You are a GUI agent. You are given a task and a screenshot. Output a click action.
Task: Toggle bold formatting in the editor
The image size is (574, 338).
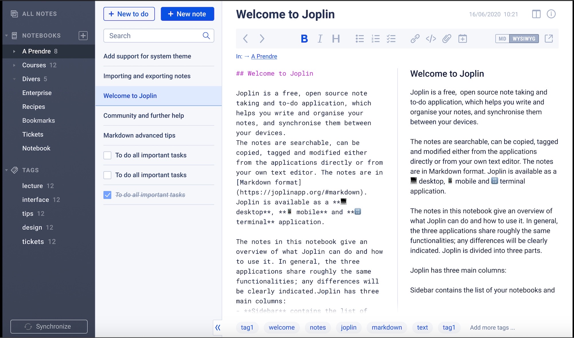point(304,38)
